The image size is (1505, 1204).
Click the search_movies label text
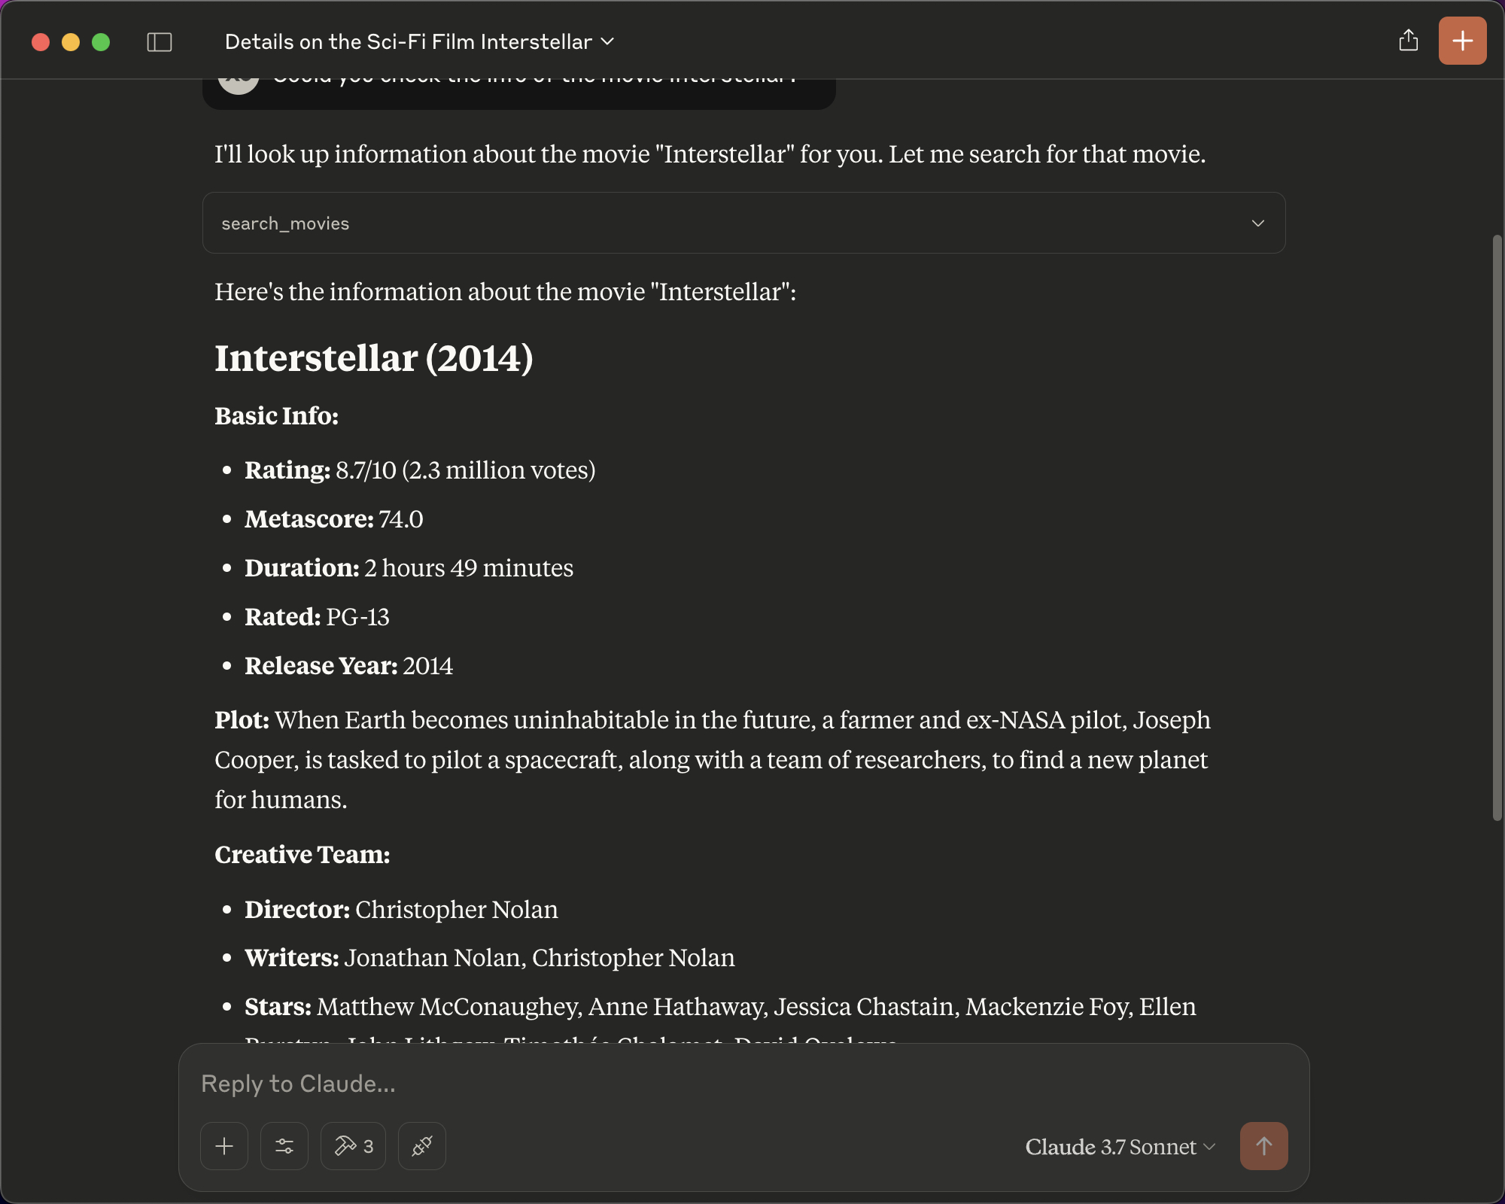(x=285, y=223)
